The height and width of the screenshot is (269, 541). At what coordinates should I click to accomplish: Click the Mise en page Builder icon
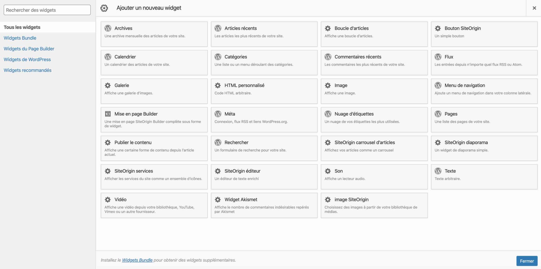pos(108,114)
